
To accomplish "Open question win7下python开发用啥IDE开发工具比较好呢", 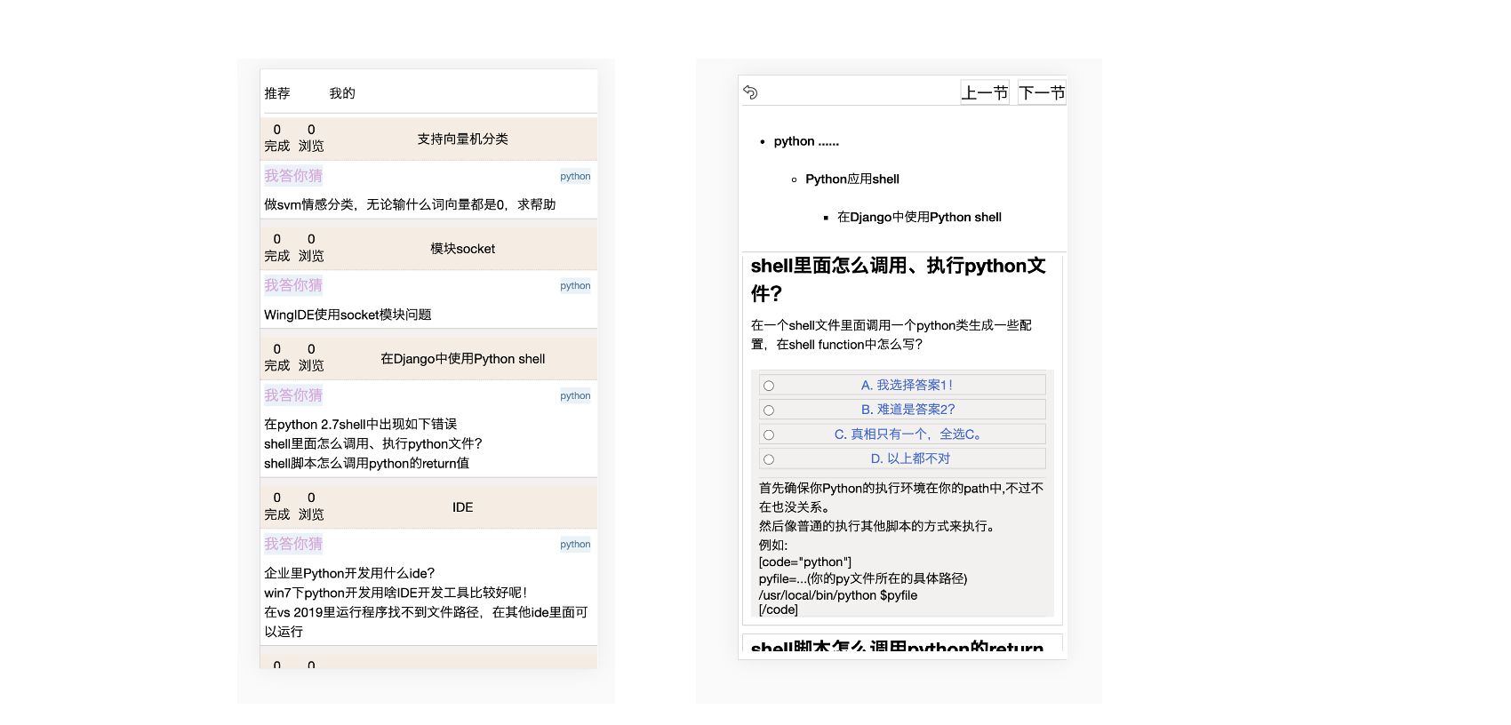I will point(396,593).
